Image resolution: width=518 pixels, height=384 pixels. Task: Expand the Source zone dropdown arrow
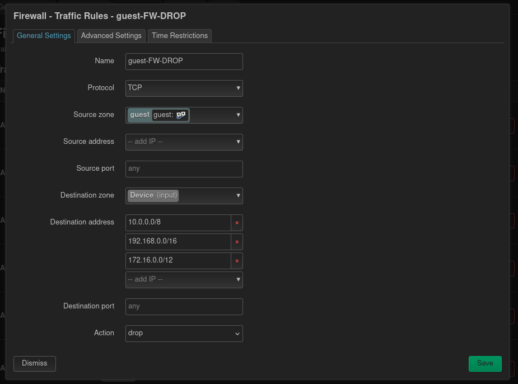click(x=238, y=115)
